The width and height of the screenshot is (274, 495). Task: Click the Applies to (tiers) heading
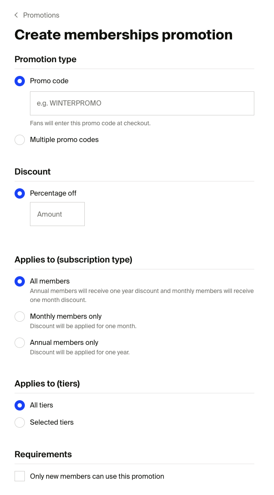point(47,383)
